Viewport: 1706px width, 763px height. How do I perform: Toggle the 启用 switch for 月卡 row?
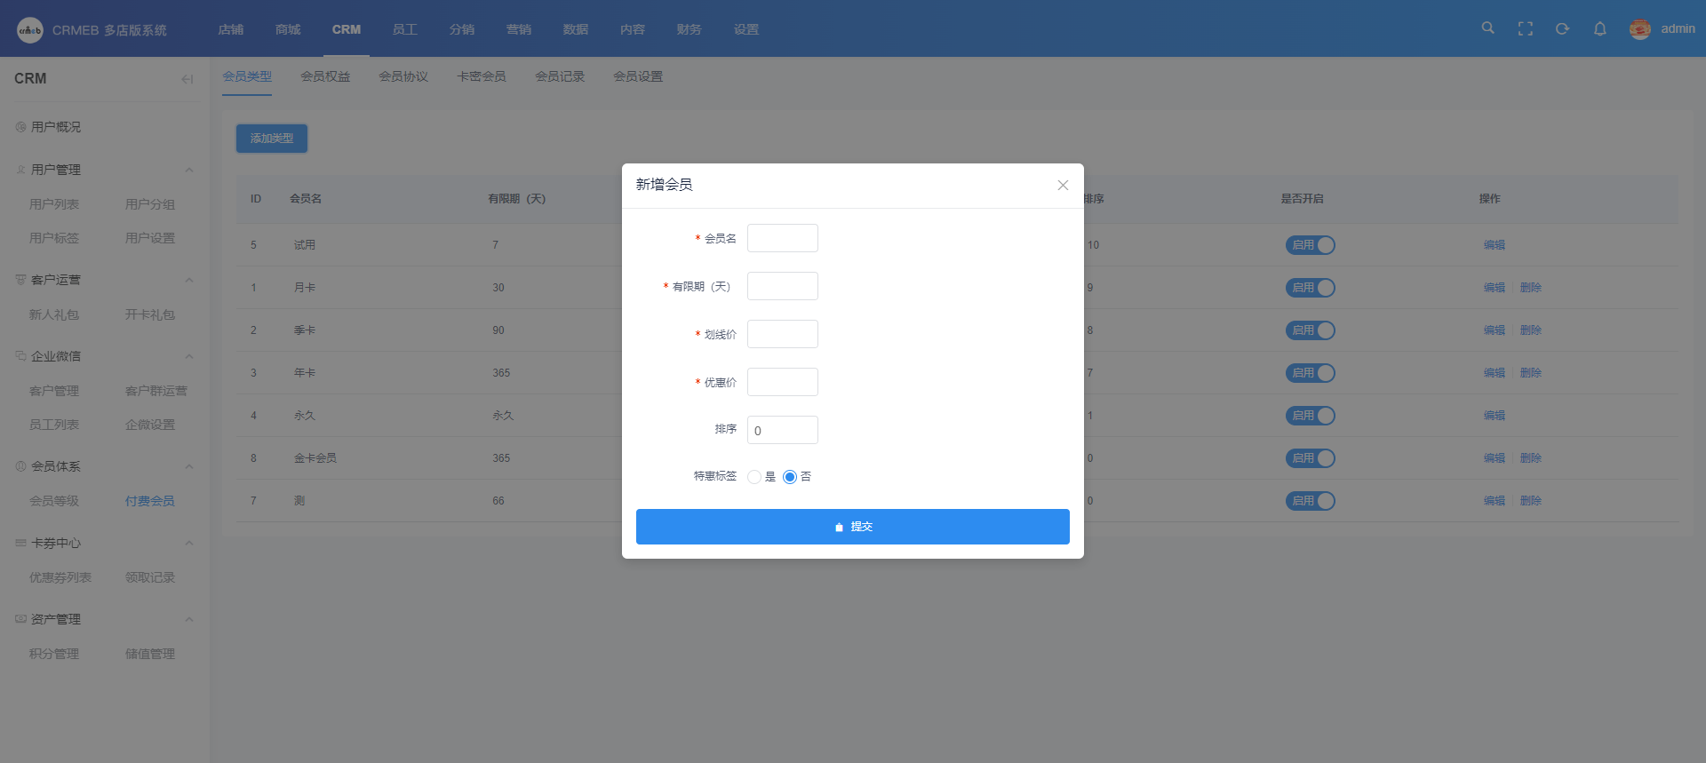(x=1310, y=288)
